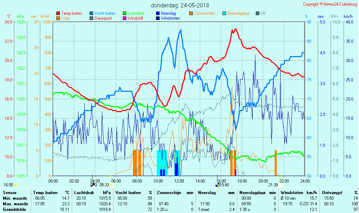Click the green Luchtdruk legend square

click(x=125, y=14)
